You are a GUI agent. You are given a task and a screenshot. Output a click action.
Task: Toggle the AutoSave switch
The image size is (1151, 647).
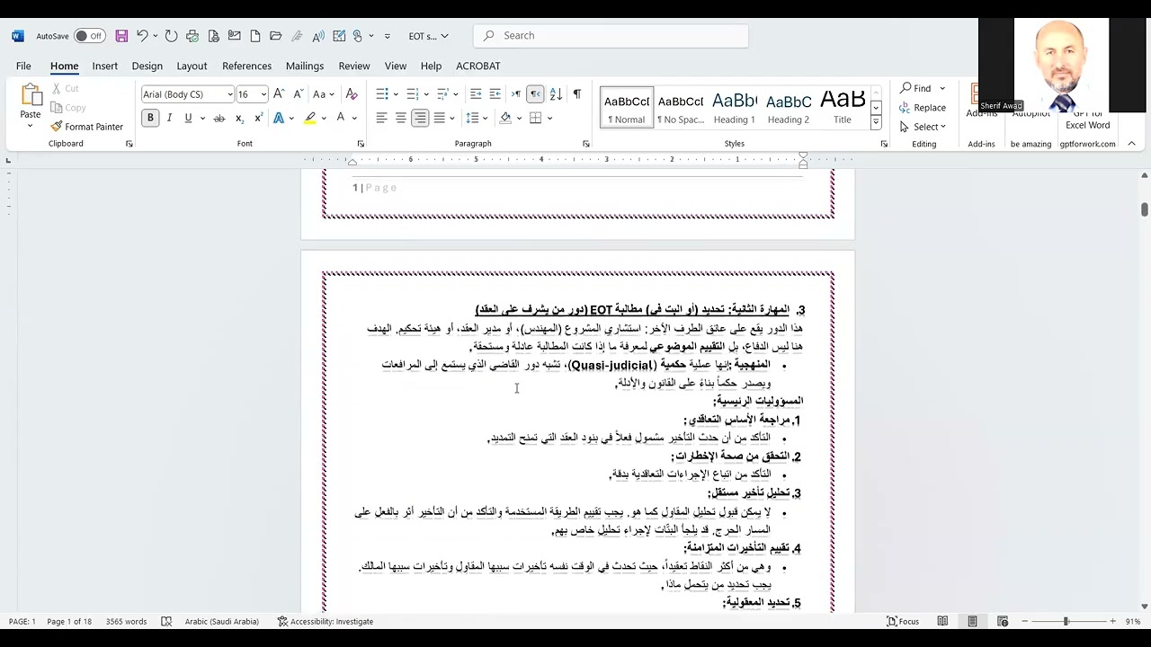[89, 36]
